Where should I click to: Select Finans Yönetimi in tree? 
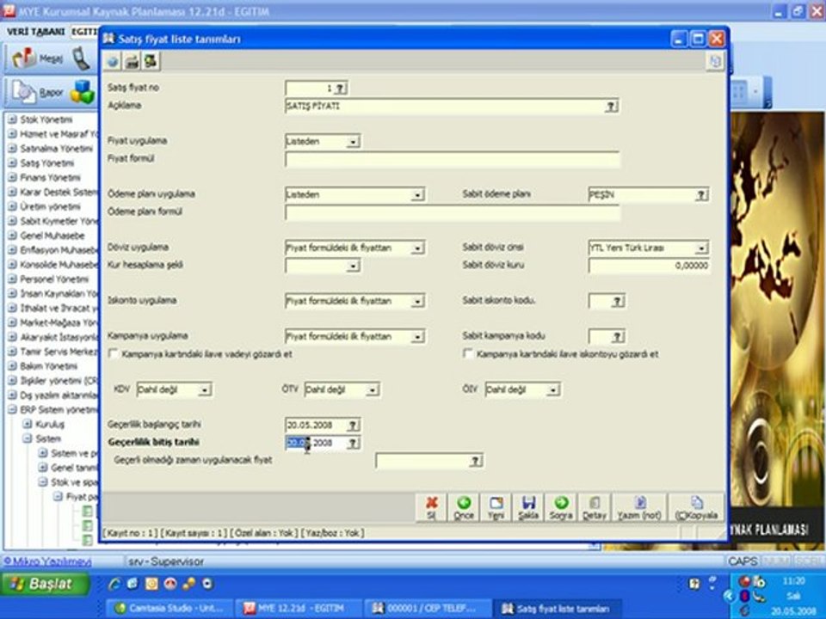tap(50, 178)
